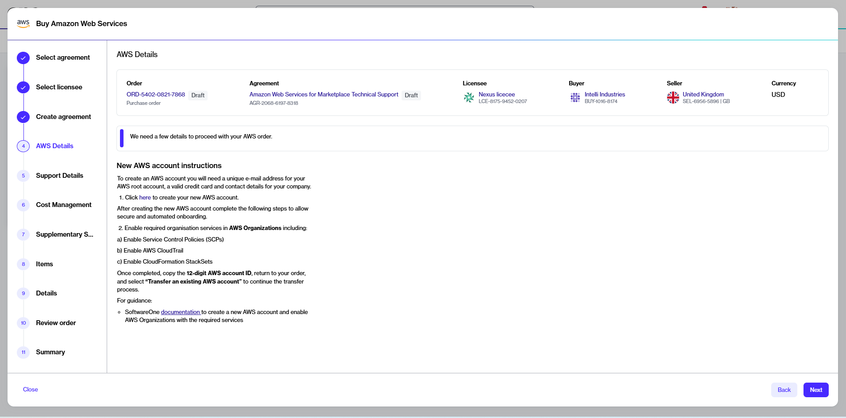The width and height of the screenshot is (846, 418).
Task: Close the purchase wizard dialog
Action: click(x=31, y=390)
